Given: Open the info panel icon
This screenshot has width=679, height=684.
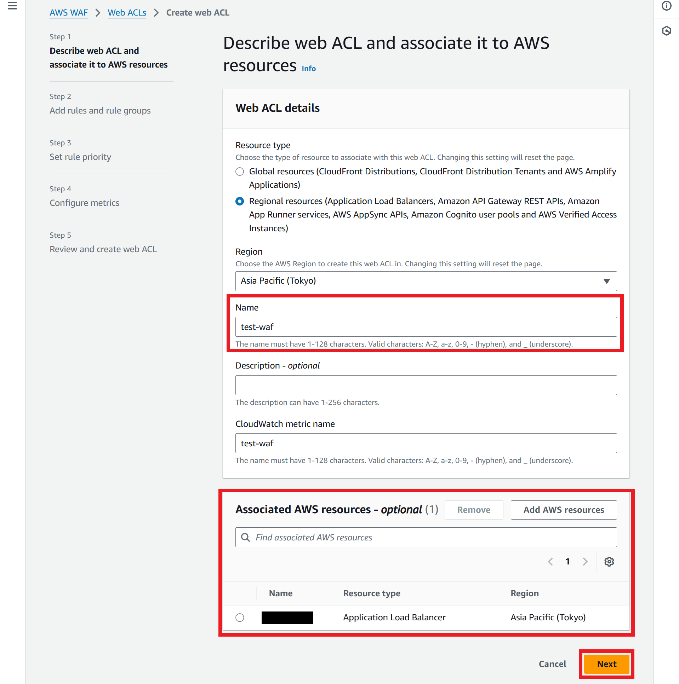Looking at the screenshot, I should coord(666,6).
